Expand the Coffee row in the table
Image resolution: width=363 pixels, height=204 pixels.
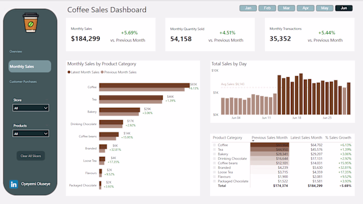point(214,145)
